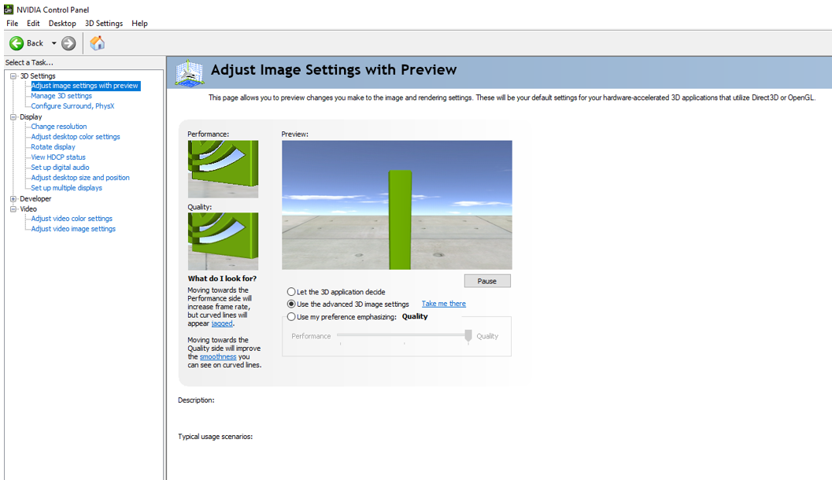Click the 3D preview image
The image size is (832, 480).
(x=397, y=205)
